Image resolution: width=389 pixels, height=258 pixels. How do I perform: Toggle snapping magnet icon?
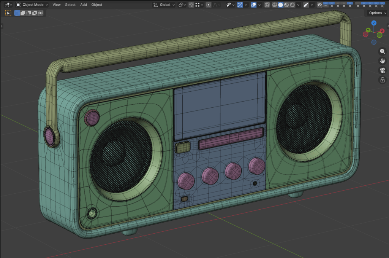[191, 5]
